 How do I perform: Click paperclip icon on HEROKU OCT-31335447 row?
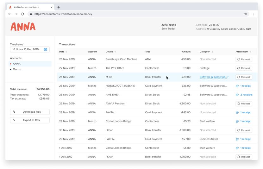pos(237,86)
